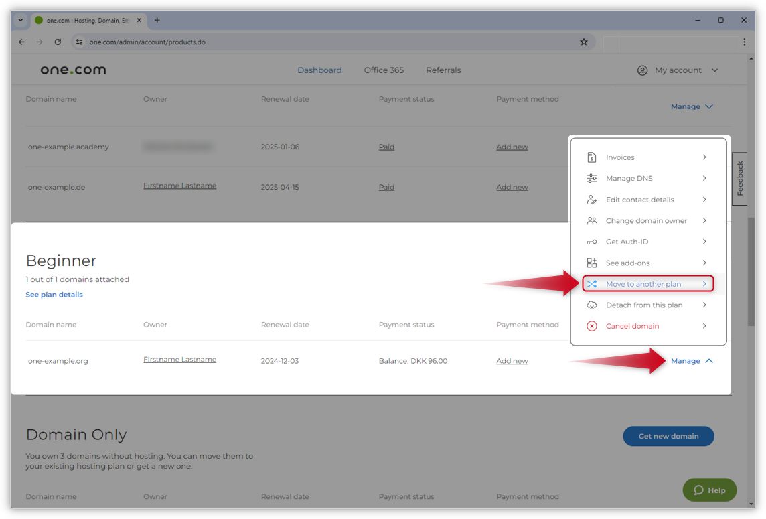Viewport: 766px width, 519px height.
Task: Collapse Manage menu for one-example.org
Action: [692, 361]
